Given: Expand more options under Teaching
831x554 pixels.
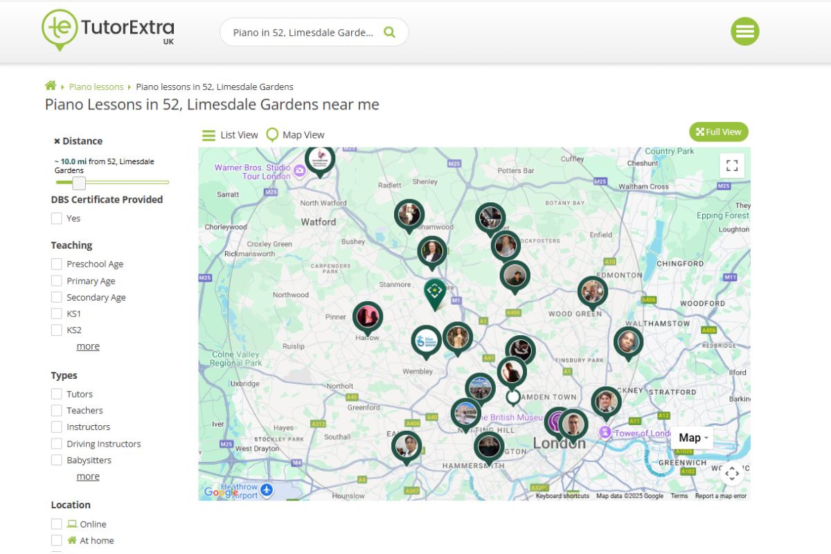Looking at the screenshot, I should 88,346.
